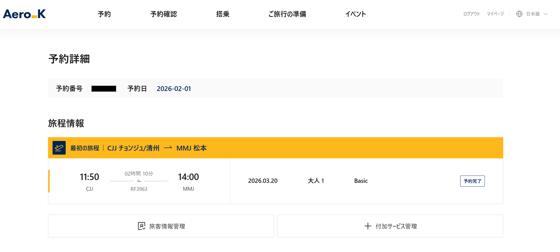Viewport: 560px width, 252px height.
Task: Click the plus icon for additional services
Action: click(x=368, y=226)
